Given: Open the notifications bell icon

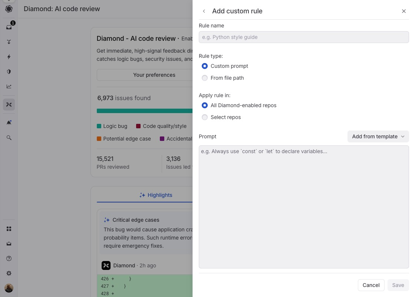Looking at the screenshot, I should (9, 123).
